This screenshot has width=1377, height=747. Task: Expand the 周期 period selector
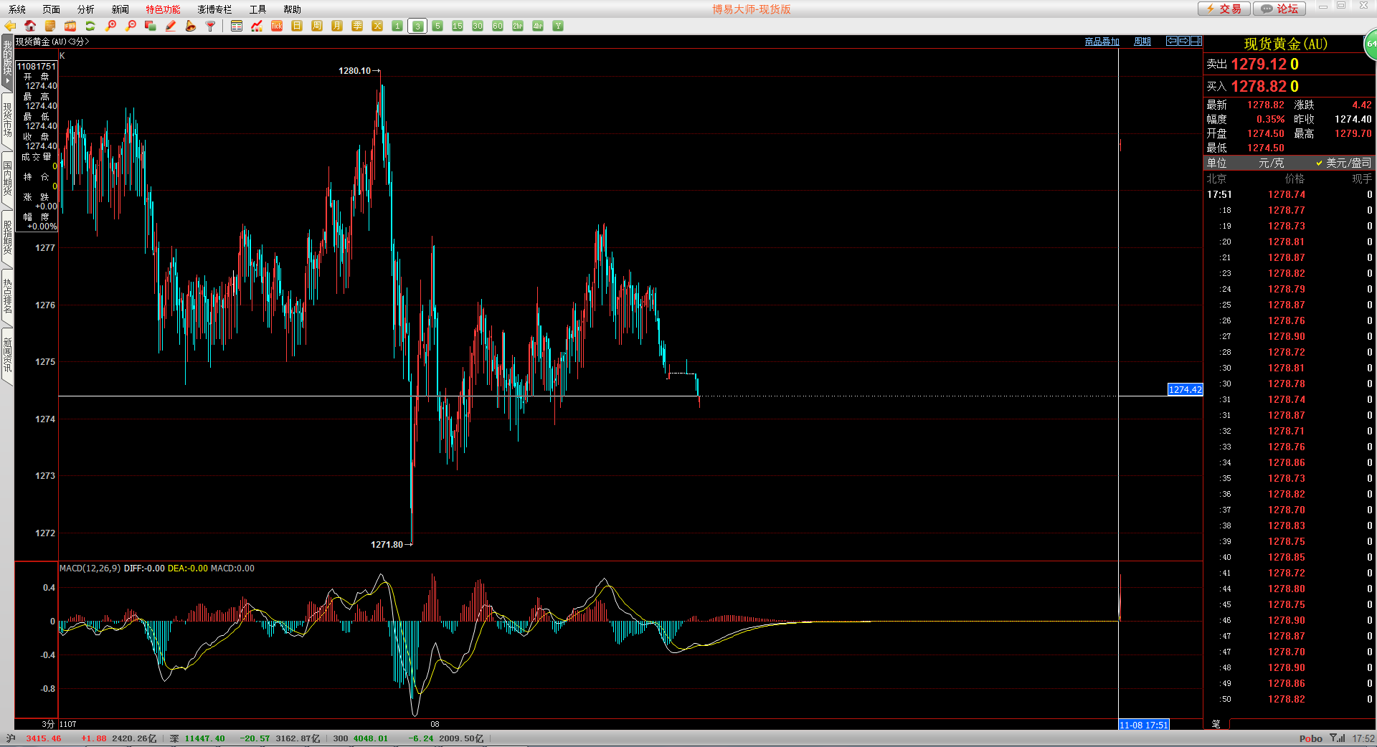[x=1142, y=42]
